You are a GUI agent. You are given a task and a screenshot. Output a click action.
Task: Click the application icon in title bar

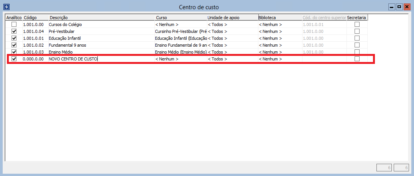[x=7, y=7]
